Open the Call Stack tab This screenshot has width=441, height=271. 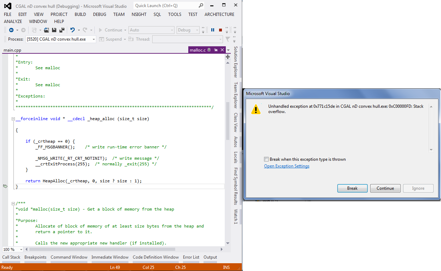11,257
